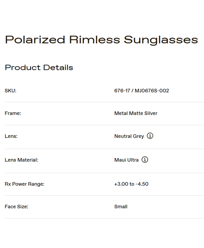The height and width of the screenshot is (248, 204).
Task: Select the -4.50 power value
Action: pos(142,184)
